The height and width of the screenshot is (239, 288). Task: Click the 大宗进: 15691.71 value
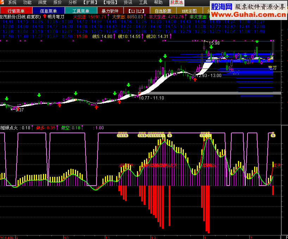[x=90, y=17]
